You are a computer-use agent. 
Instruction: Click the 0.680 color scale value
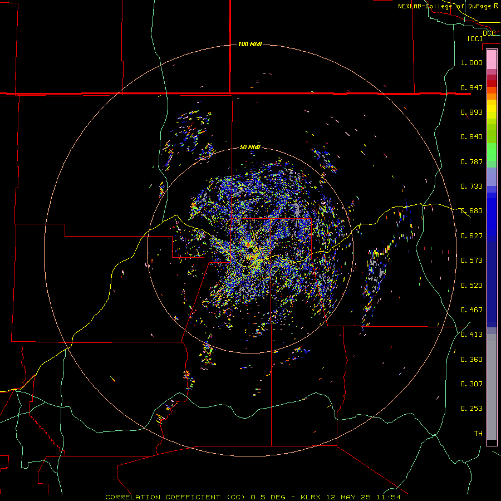[471, 211]
